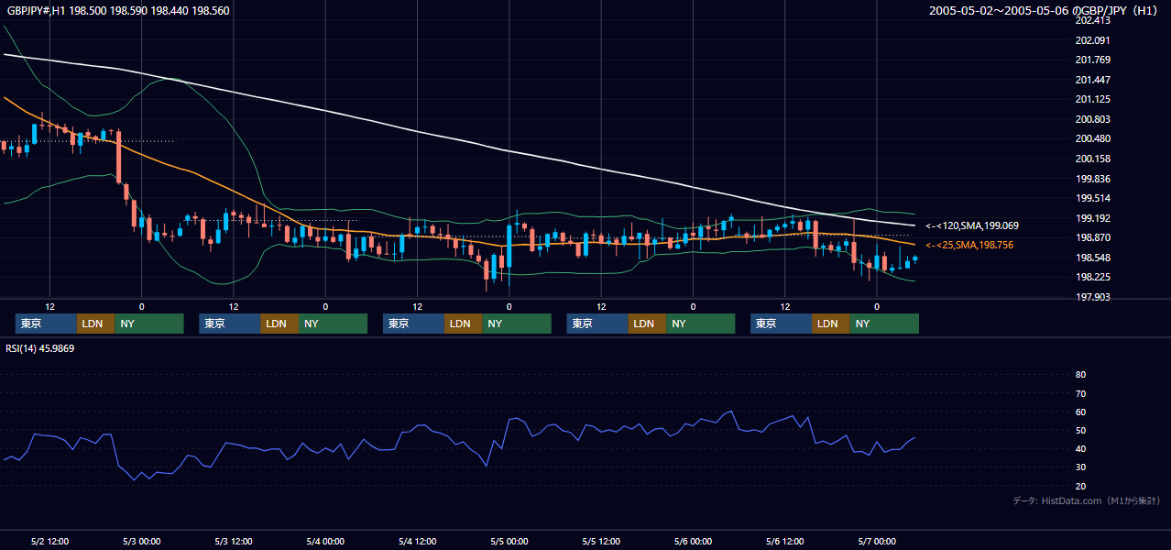Click the NY session box for 5/6
This screenshot has height=550, width=1171.
(x=884, y=324)
